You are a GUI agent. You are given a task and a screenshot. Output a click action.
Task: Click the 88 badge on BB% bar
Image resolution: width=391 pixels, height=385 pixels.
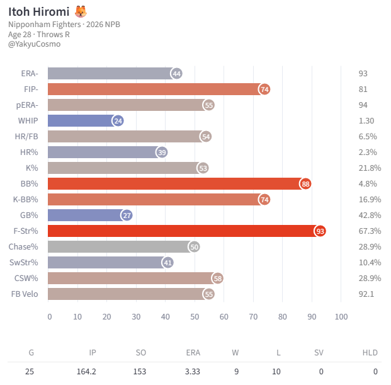point(305,184)
